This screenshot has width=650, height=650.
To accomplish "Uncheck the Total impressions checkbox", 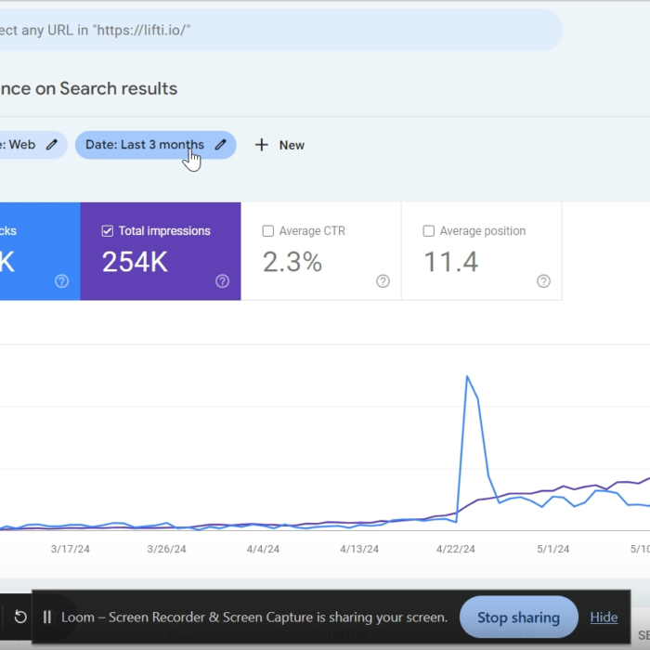I will click(x=107, y=231).
